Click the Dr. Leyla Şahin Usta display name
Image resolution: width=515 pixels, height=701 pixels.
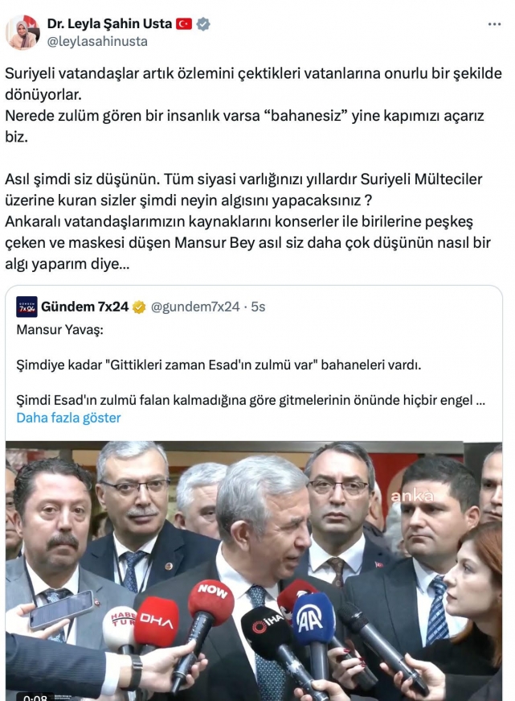110,23
